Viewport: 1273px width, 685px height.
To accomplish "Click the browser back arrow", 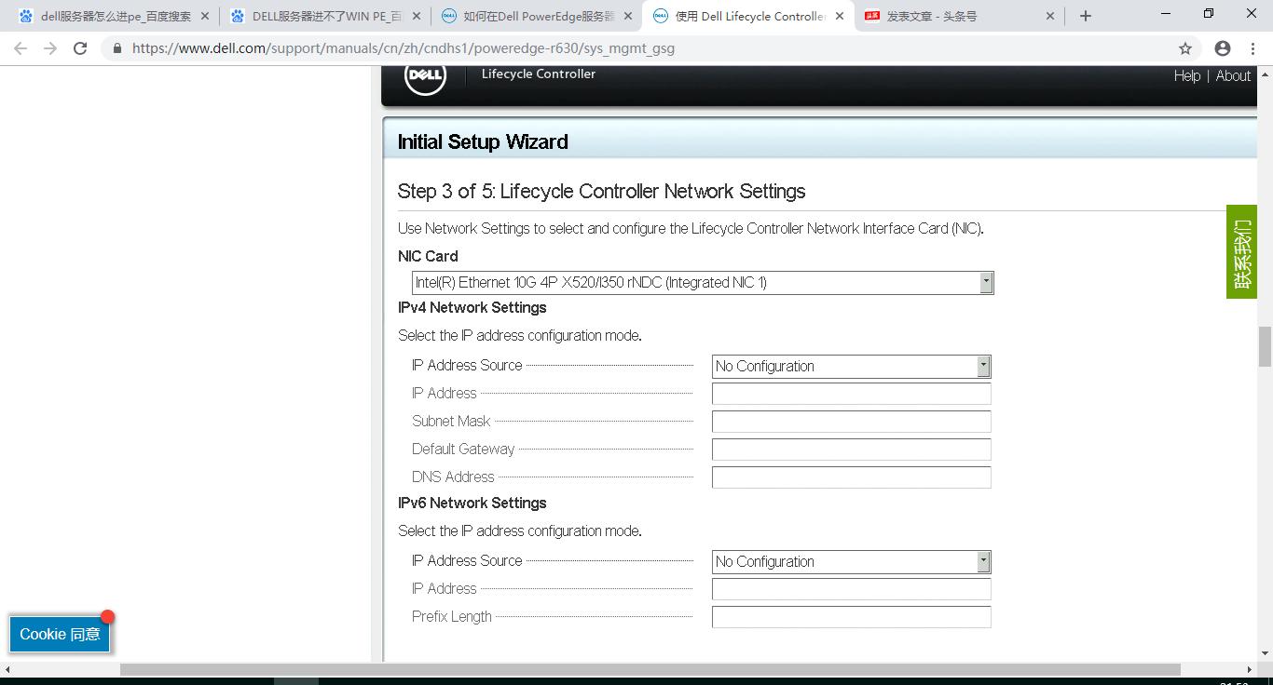I will tap(21, 48).
